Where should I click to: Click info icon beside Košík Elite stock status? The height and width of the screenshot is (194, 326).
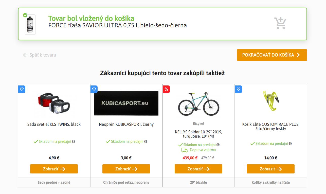coord(290,144)
